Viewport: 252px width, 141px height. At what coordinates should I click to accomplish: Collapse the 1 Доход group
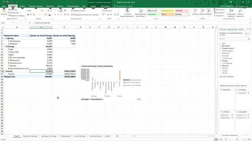tap(5, 38)
